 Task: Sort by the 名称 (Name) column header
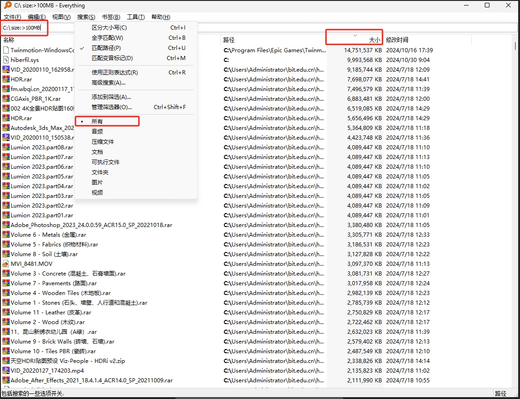coord(38,40)
